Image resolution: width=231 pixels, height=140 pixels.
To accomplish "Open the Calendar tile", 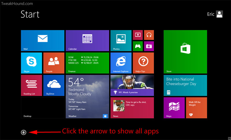I will (87, 40).
